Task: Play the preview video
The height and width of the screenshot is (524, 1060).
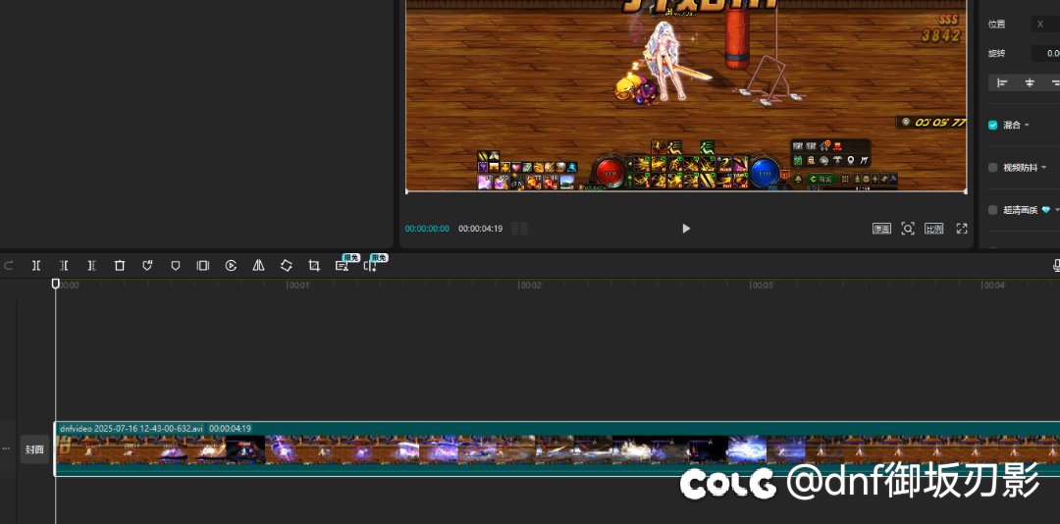Action: (686, 229)
